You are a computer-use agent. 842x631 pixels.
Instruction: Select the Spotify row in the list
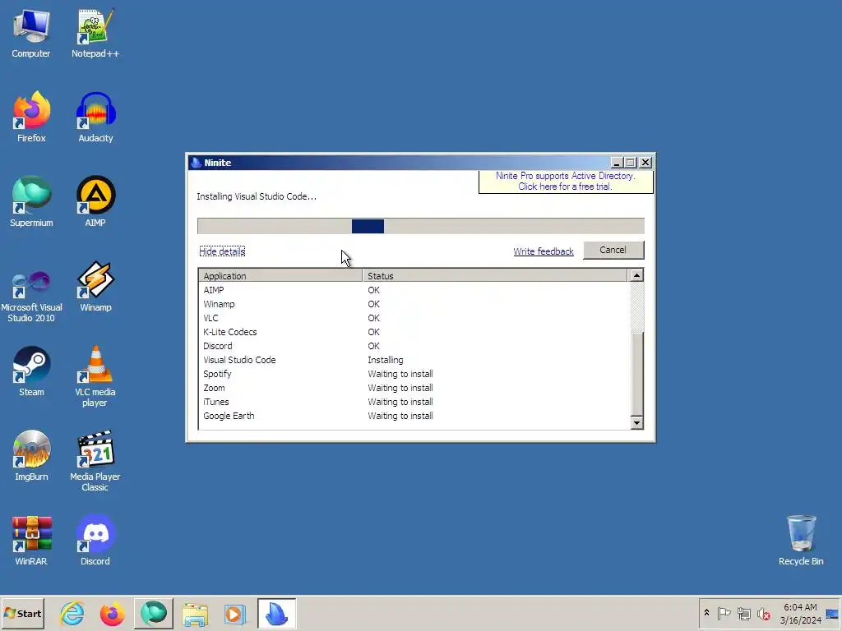coord(414,374)
